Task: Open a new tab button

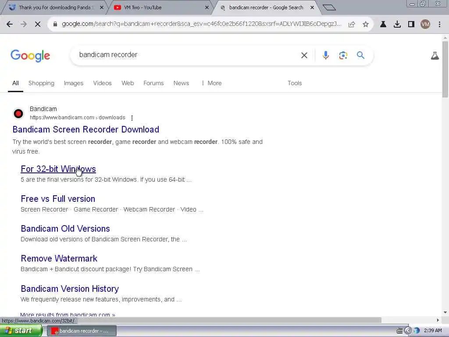Action: (x=329, y=7)
